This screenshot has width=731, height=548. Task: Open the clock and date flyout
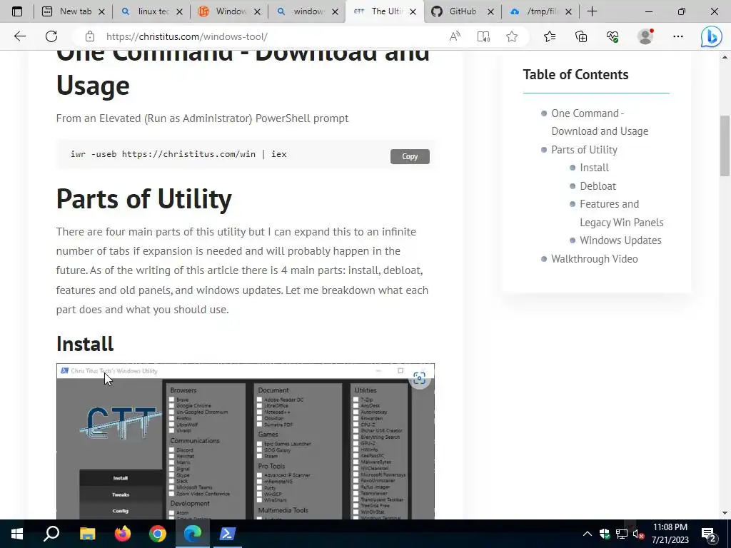point(670,534)
